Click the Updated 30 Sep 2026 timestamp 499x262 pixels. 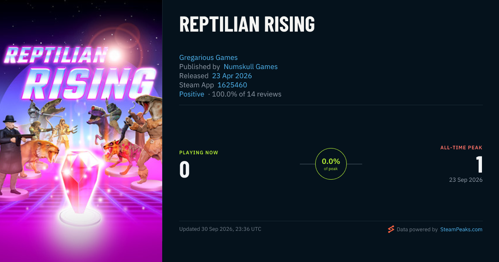[x=220, y=229]
